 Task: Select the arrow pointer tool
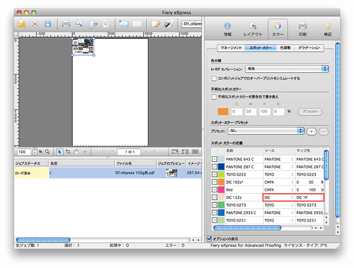coord(60,152)
